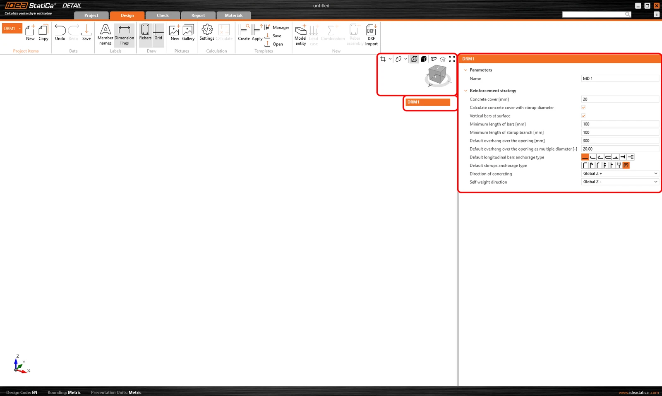Select the fork-shaped stirrup anchorage type
662x396 pixels.
619,166
